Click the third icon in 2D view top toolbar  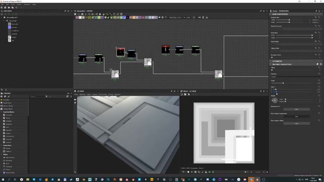189,95
